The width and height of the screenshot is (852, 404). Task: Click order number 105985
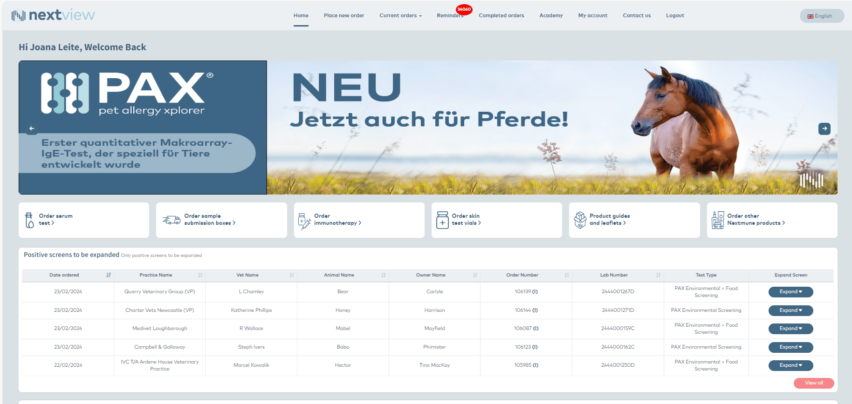pos(526,365)
